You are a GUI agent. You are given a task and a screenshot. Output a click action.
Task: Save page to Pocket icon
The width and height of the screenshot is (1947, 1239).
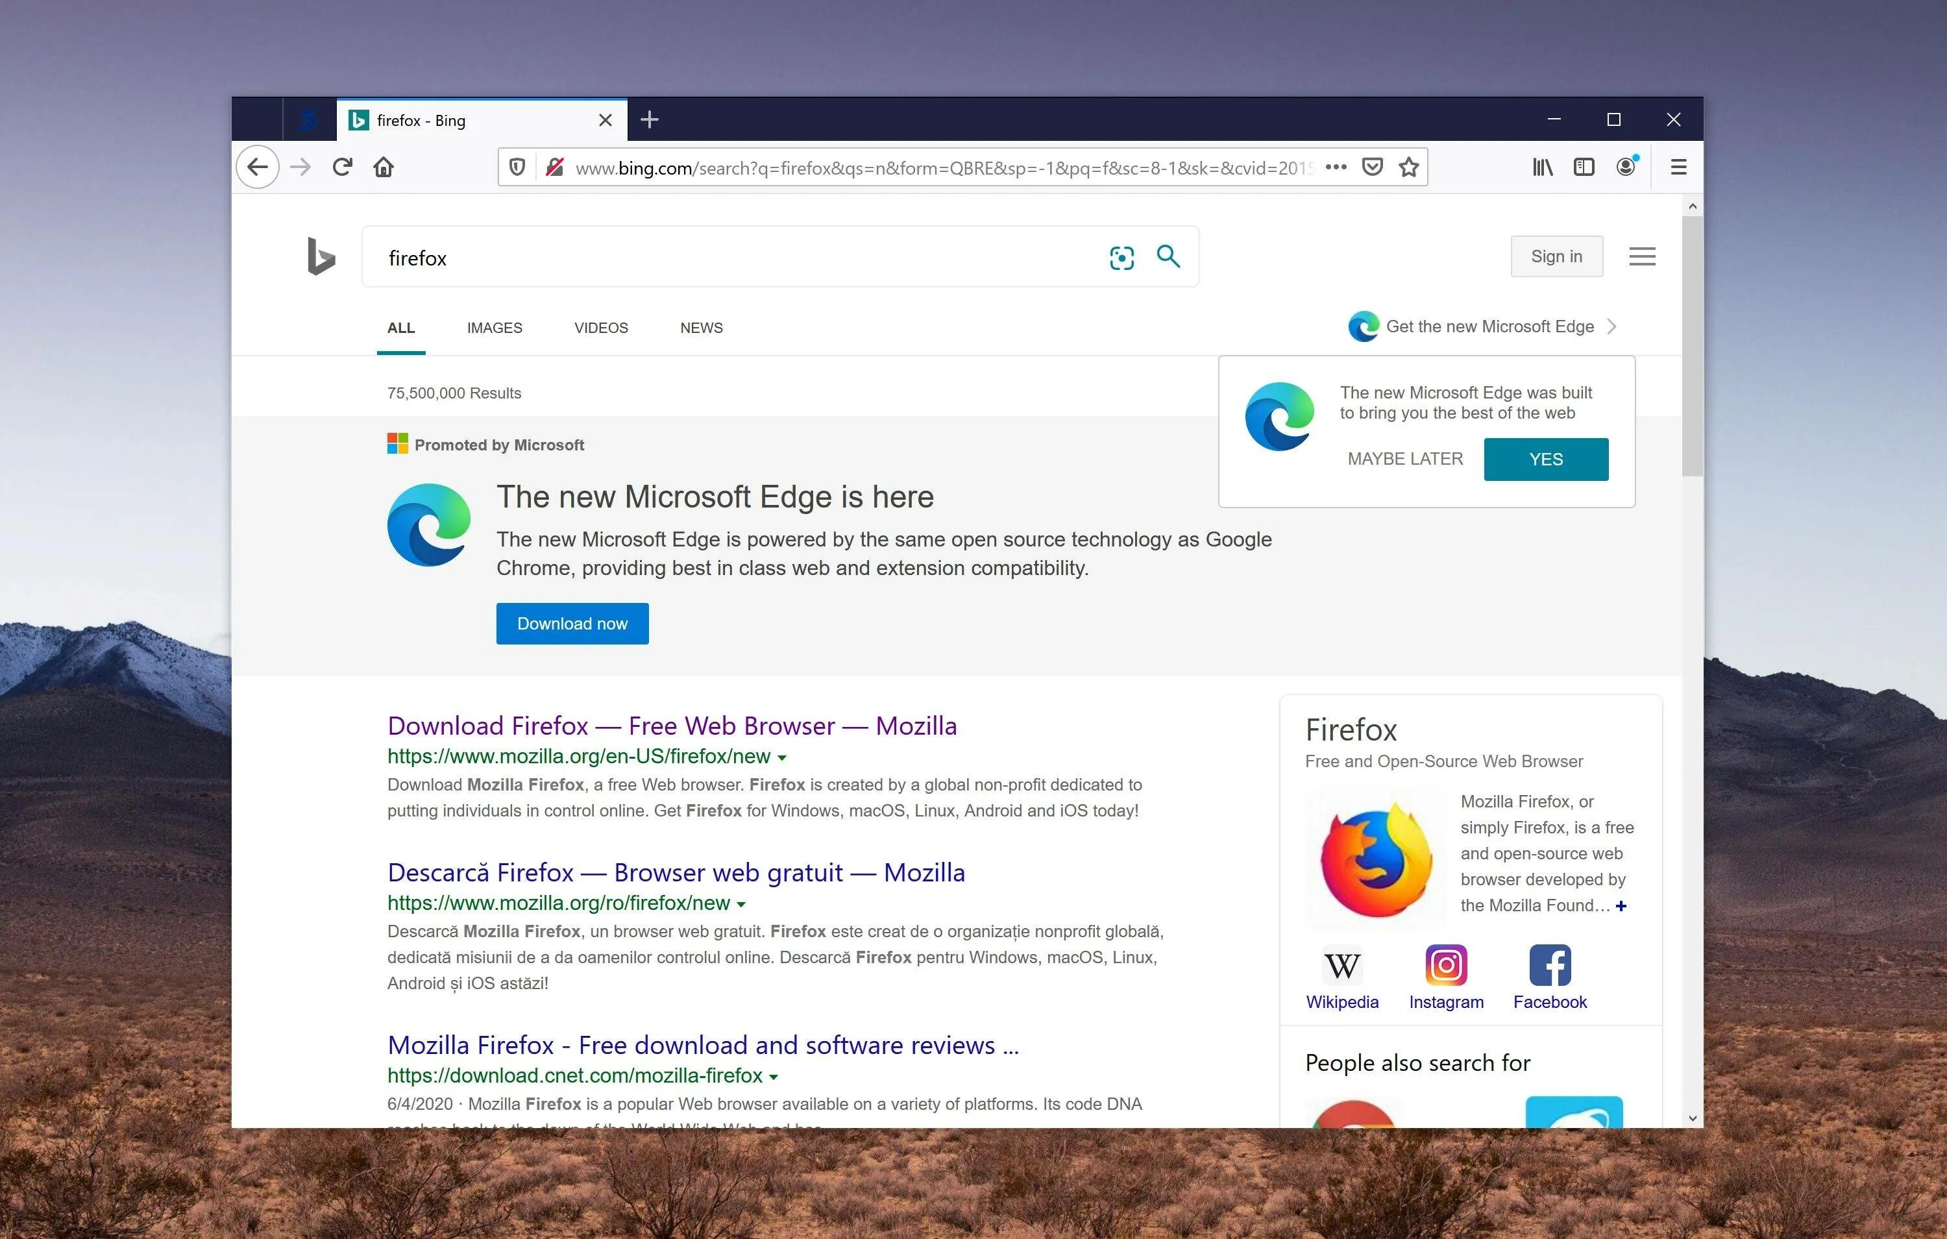coord(1372,167)
